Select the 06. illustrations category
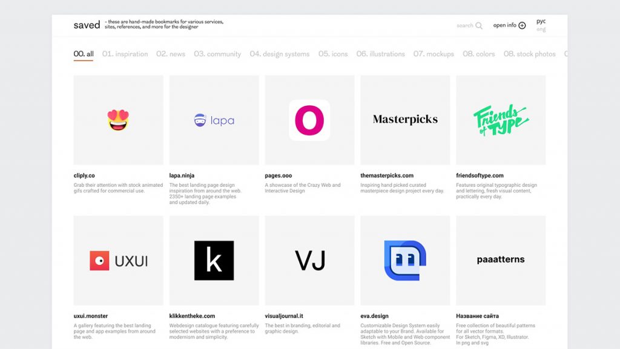 (x=382, y=54)
